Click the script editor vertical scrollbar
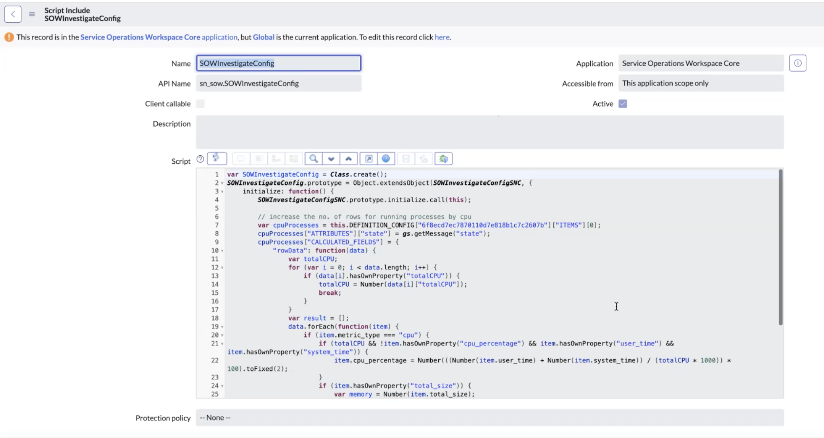 pyautogui.click(x=781, y=247)
